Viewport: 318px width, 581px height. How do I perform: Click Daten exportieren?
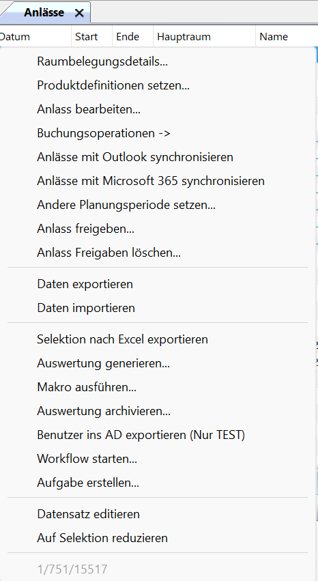[158, 284]
